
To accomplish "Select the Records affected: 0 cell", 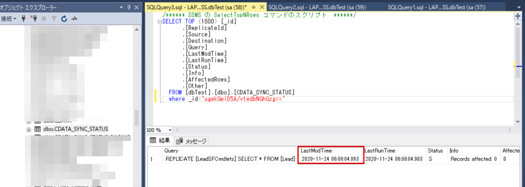I will (x=475, y=159).
